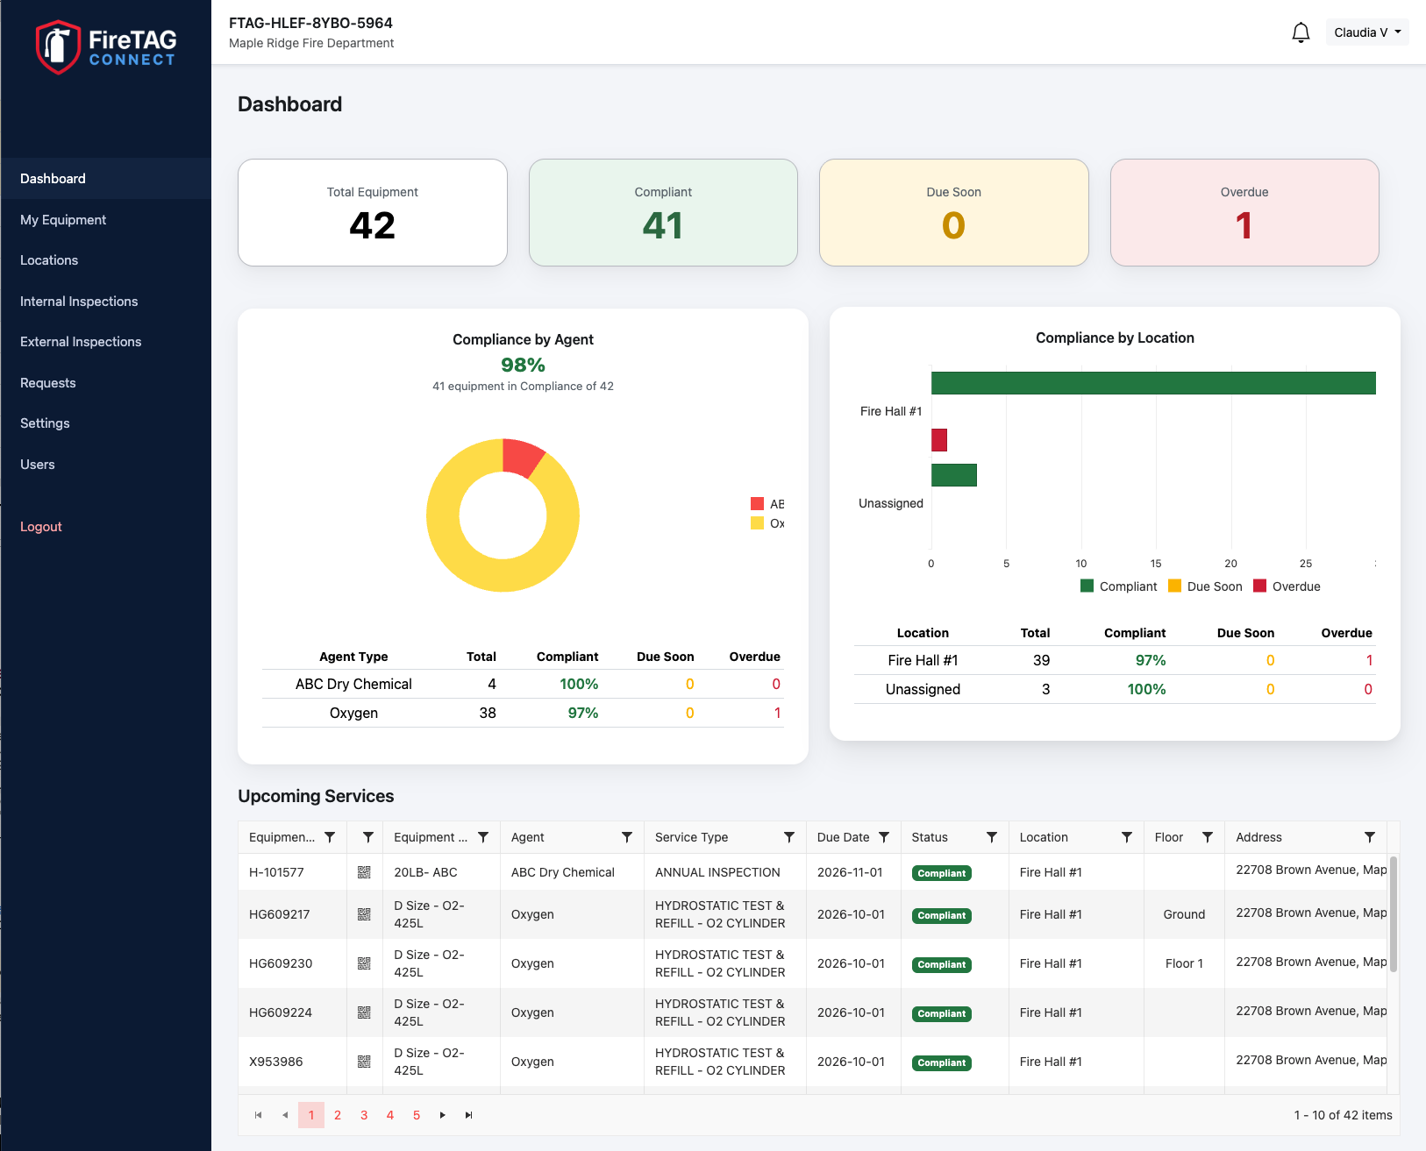This screenshot has height=1151, width=1426.
Task: Open the notifications bell
Action: point(1301,32)
